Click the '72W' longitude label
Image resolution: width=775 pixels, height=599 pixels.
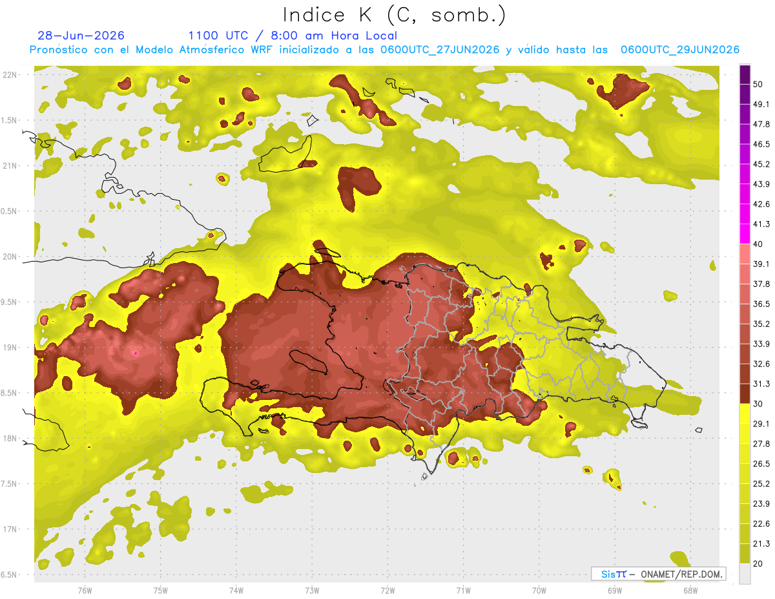click(x=387, y=590)
